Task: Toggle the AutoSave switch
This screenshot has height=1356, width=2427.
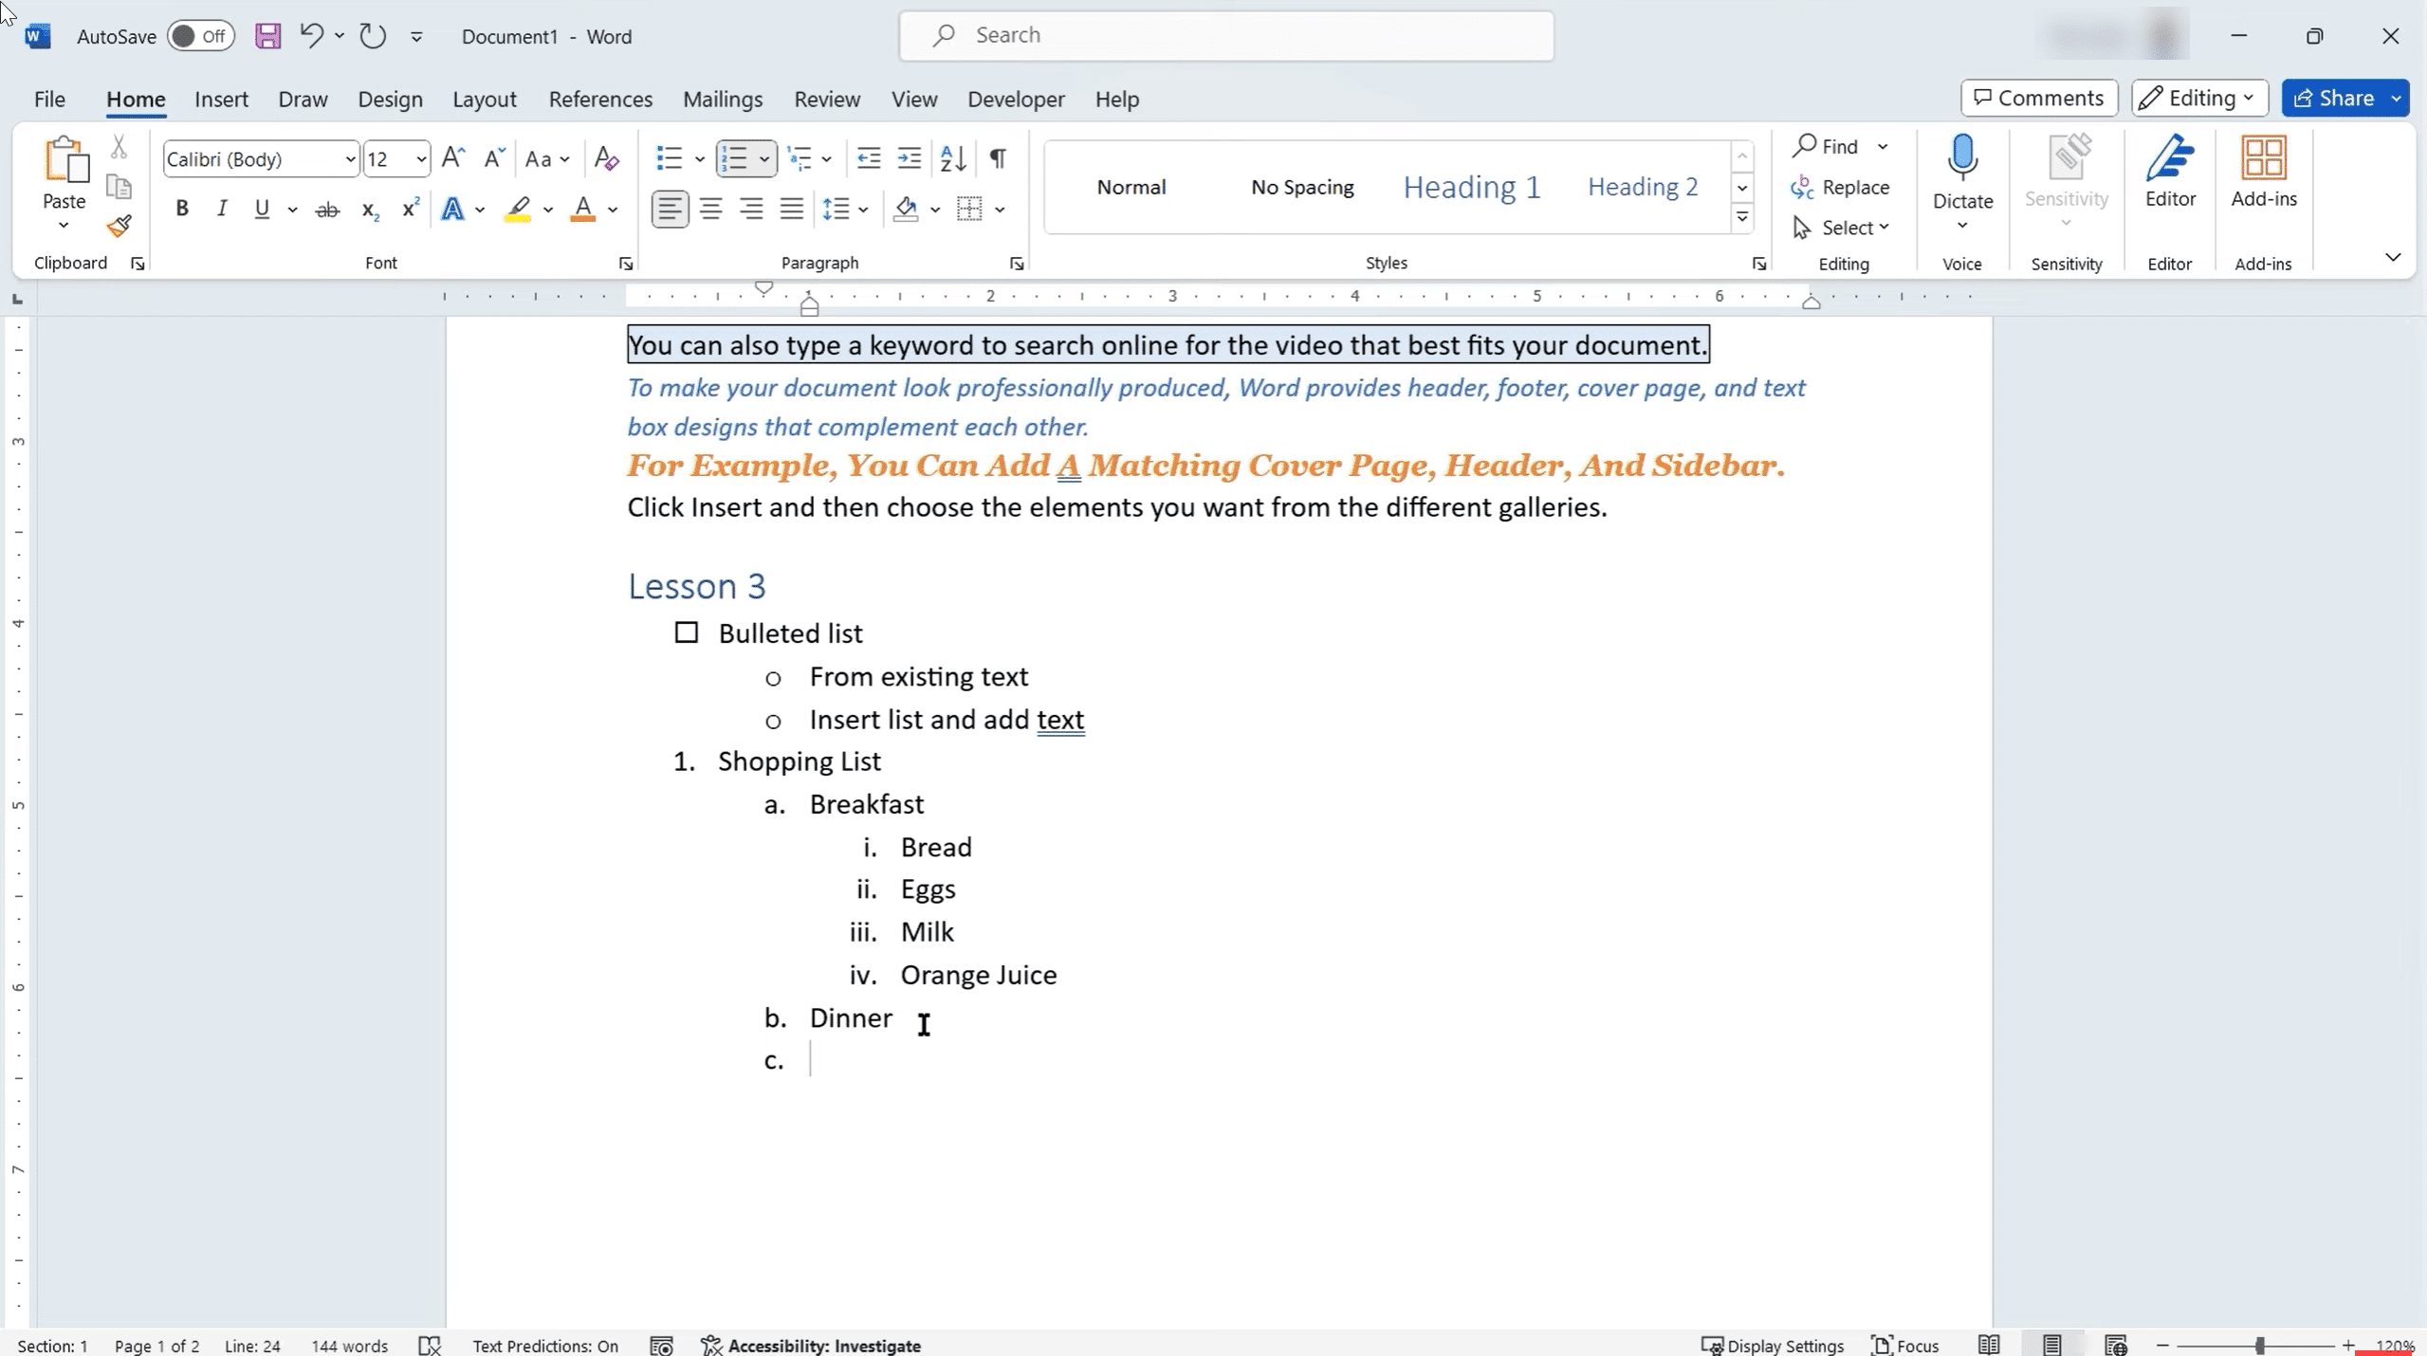Action: coord(201,36)
